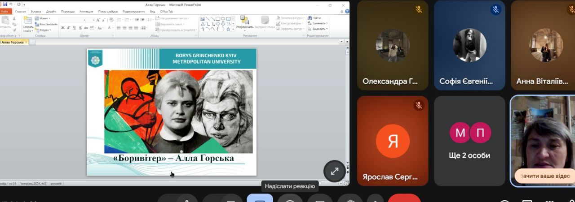Center text in the paragraph group

pos(124,28)
